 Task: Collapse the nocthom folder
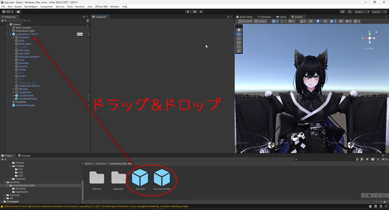click(5, 182)
